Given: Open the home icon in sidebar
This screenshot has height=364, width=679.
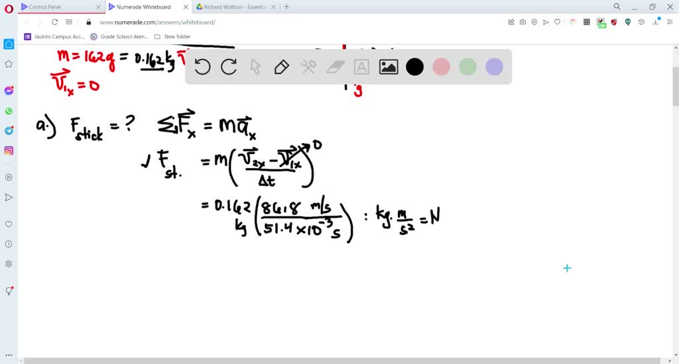Looking at the screenshot, I should point(9,44).
